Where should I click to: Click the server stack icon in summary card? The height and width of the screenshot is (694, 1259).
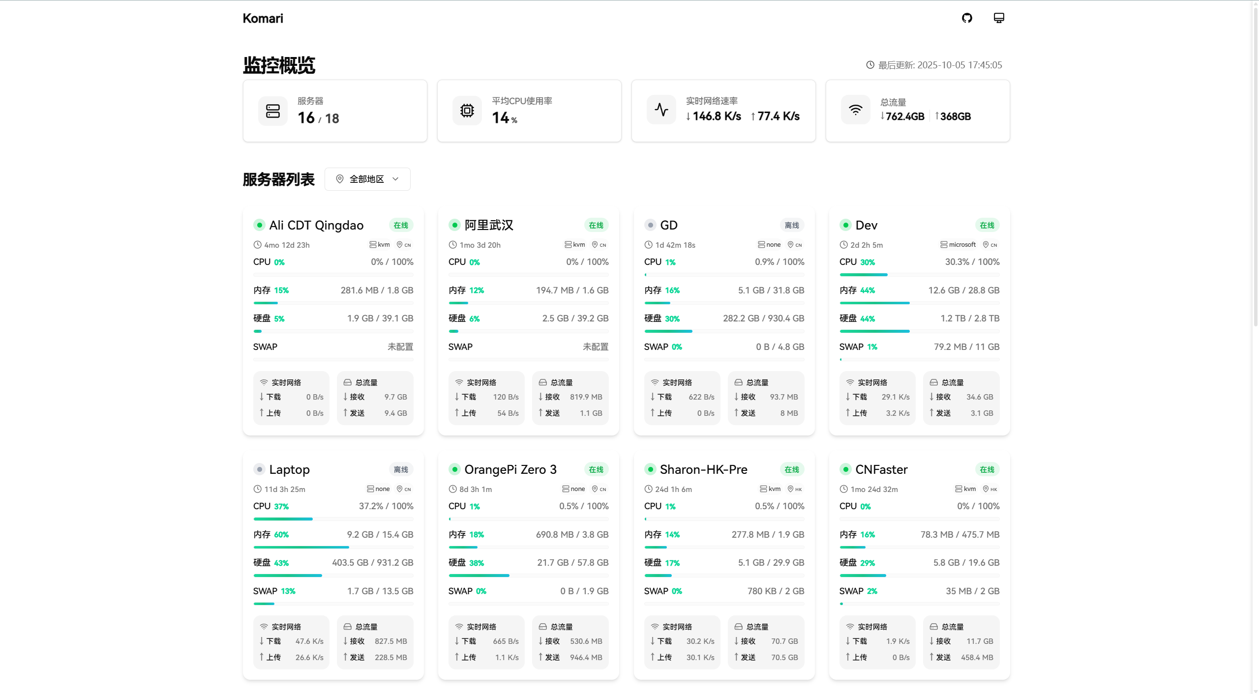[x=273, y=111]
